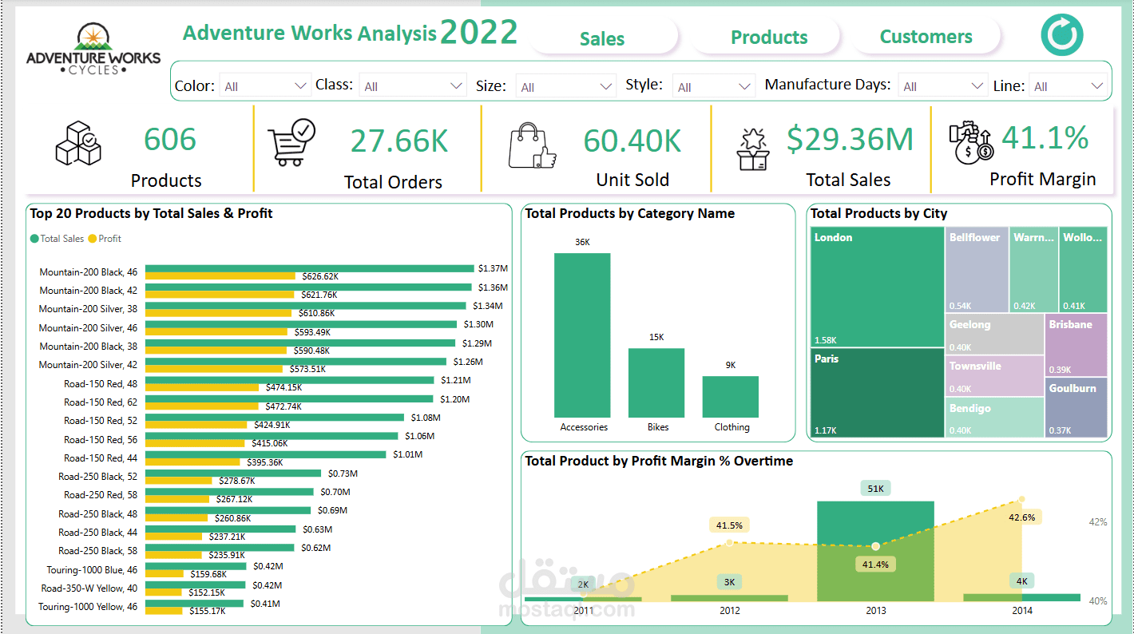
Task: Click the Top 20 Products chart title
Action: click(151, 213)
